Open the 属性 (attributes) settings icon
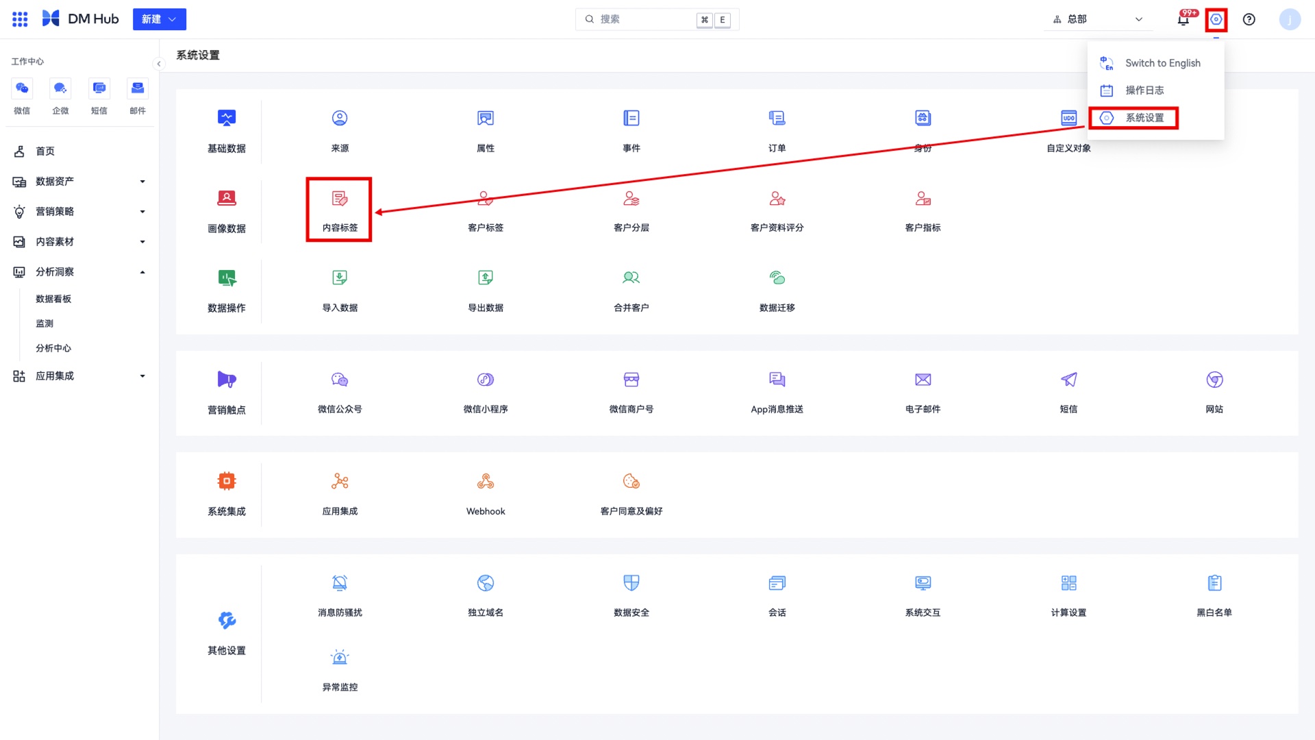The width and height of the screenshot is (1315, 740). (486, 118)
